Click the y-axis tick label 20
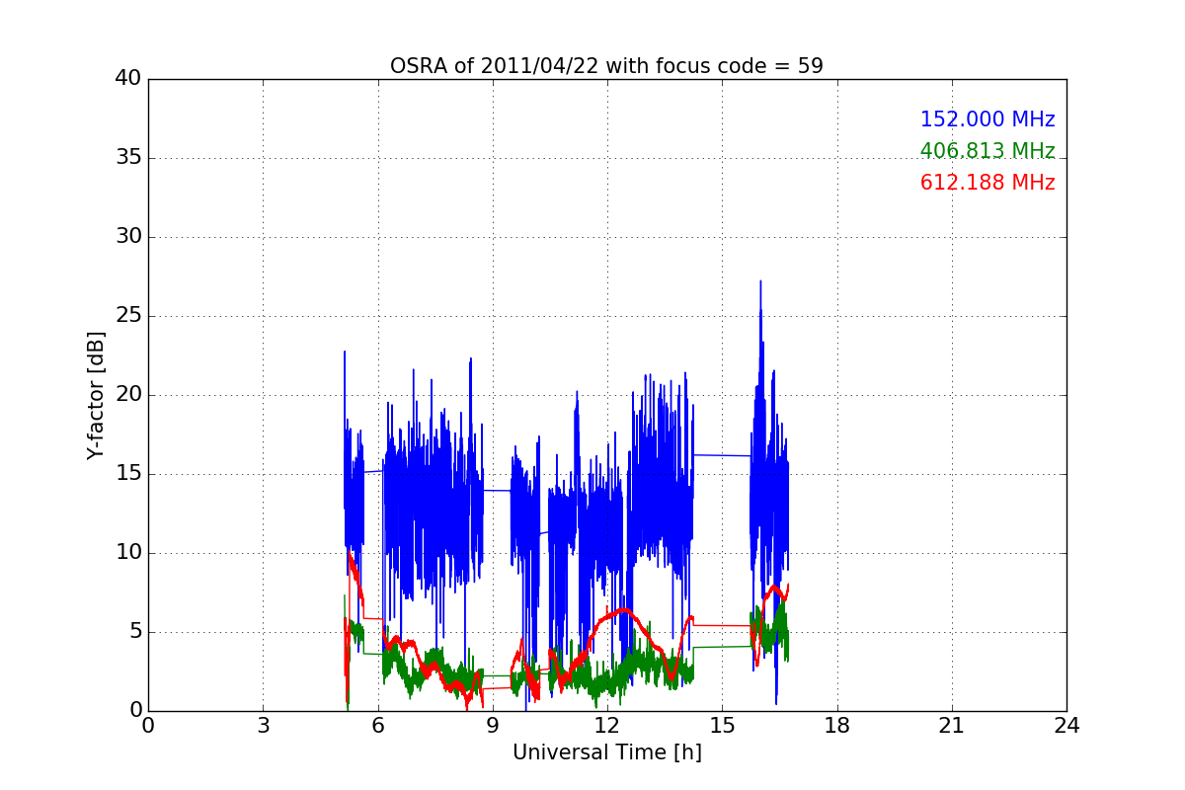Image resolution: width=1185 pixels, height=790 pixels. [x=128, y=395]
